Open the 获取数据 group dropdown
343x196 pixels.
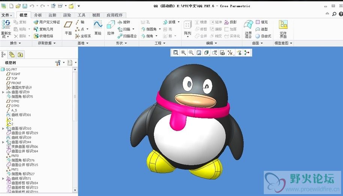(x=47, y=43)
